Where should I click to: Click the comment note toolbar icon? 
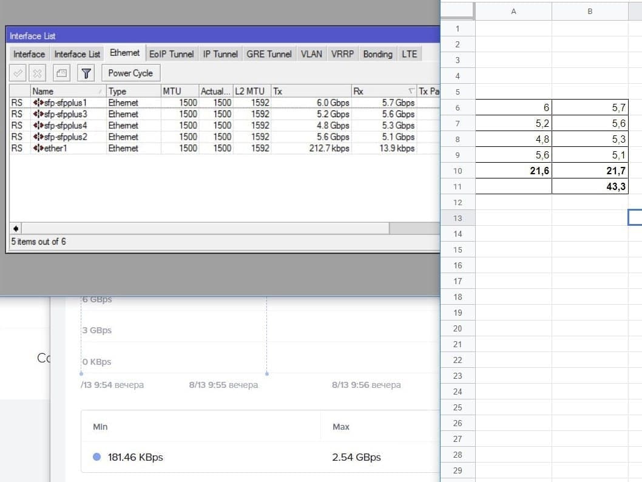coord(61,73)
